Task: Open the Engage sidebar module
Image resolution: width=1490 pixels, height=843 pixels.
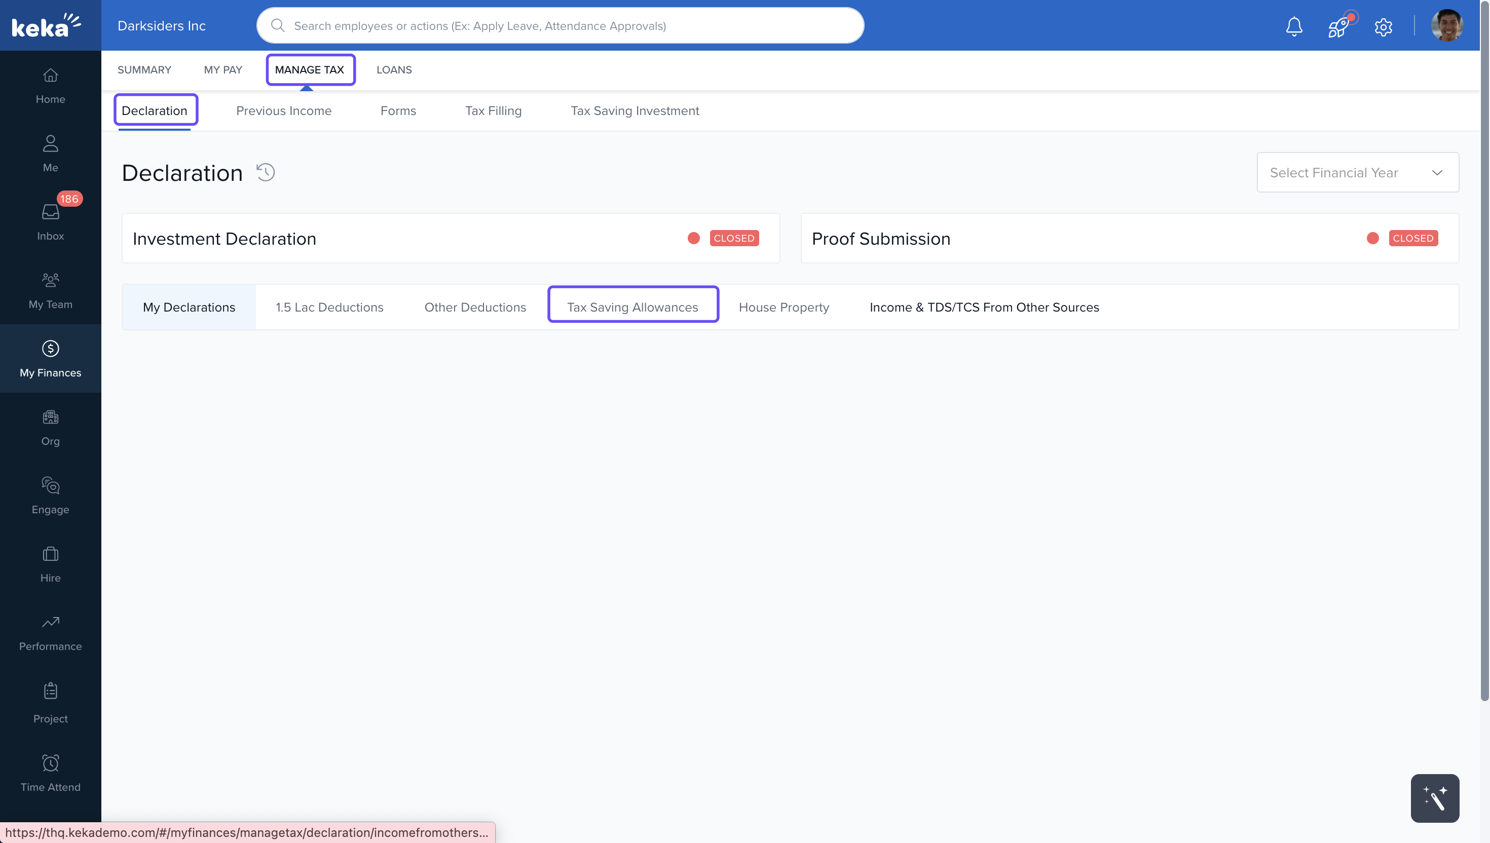Action: coord(50,495)
